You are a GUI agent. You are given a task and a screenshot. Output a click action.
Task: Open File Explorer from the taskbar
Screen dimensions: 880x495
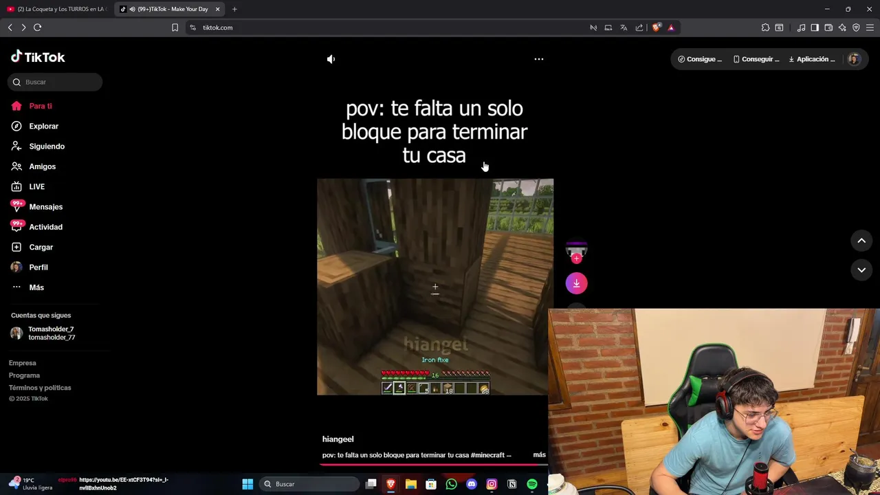[410, 484]
